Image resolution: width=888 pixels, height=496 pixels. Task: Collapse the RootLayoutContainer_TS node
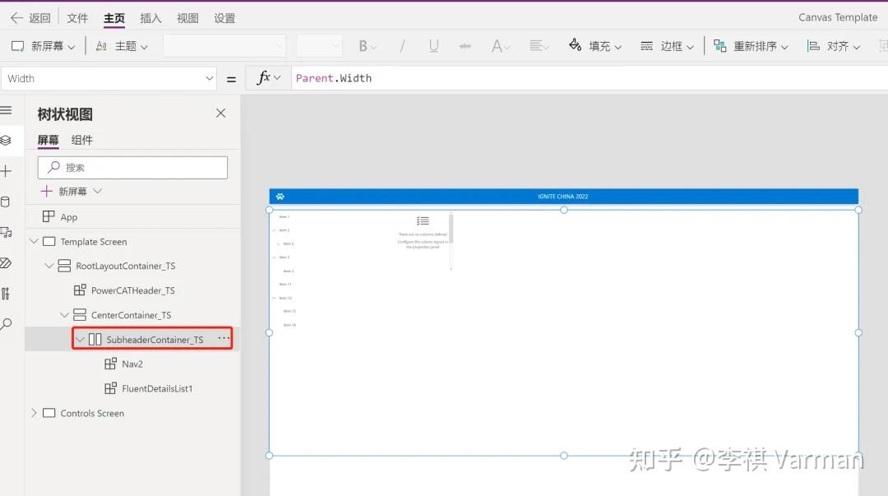(x=49, y=265)
